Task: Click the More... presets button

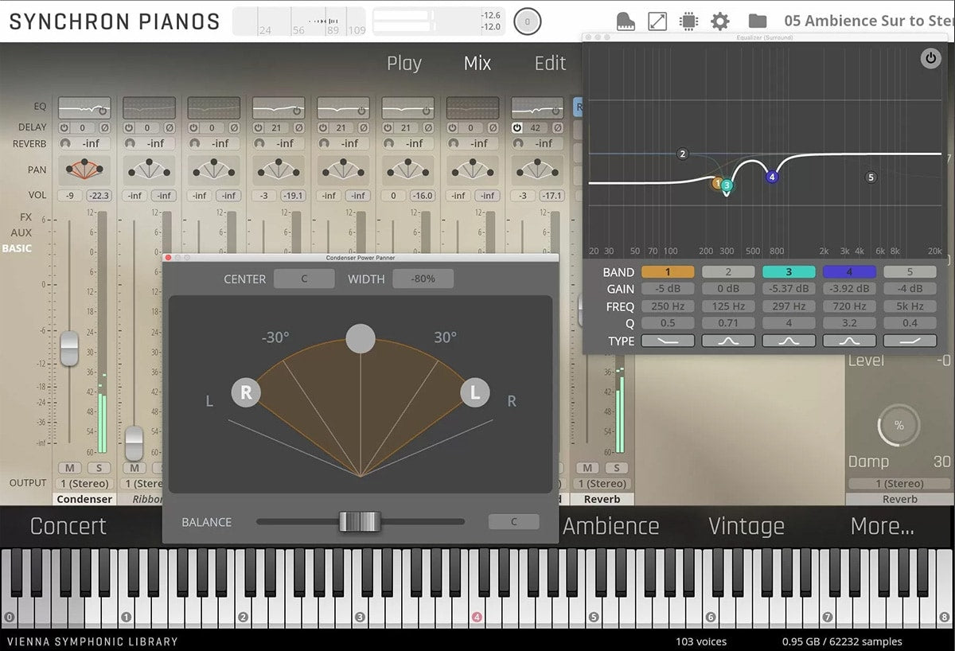Action: tap(882, 526)
